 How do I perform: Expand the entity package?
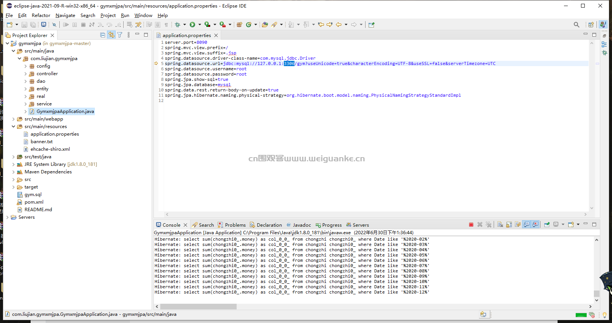tap(26, 89)
